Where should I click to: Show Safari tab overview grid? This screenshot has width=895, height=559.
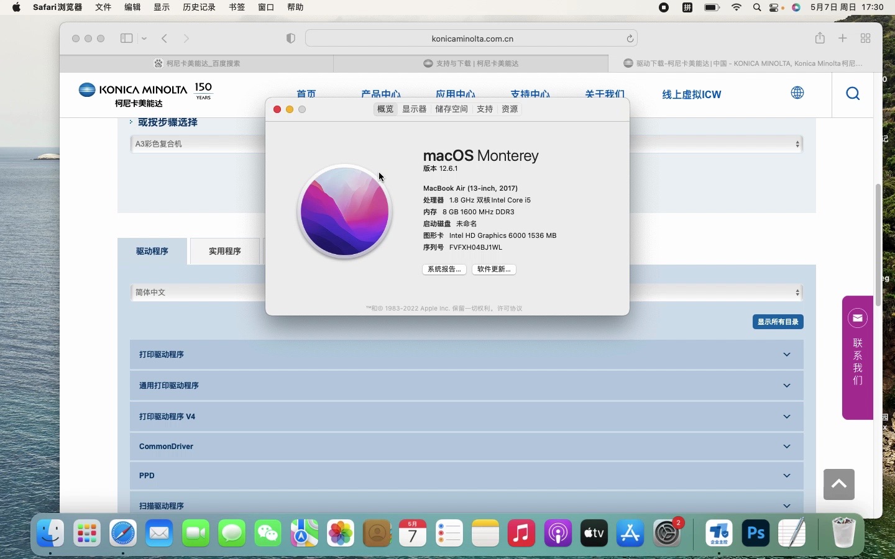click(x=865, y=38)
